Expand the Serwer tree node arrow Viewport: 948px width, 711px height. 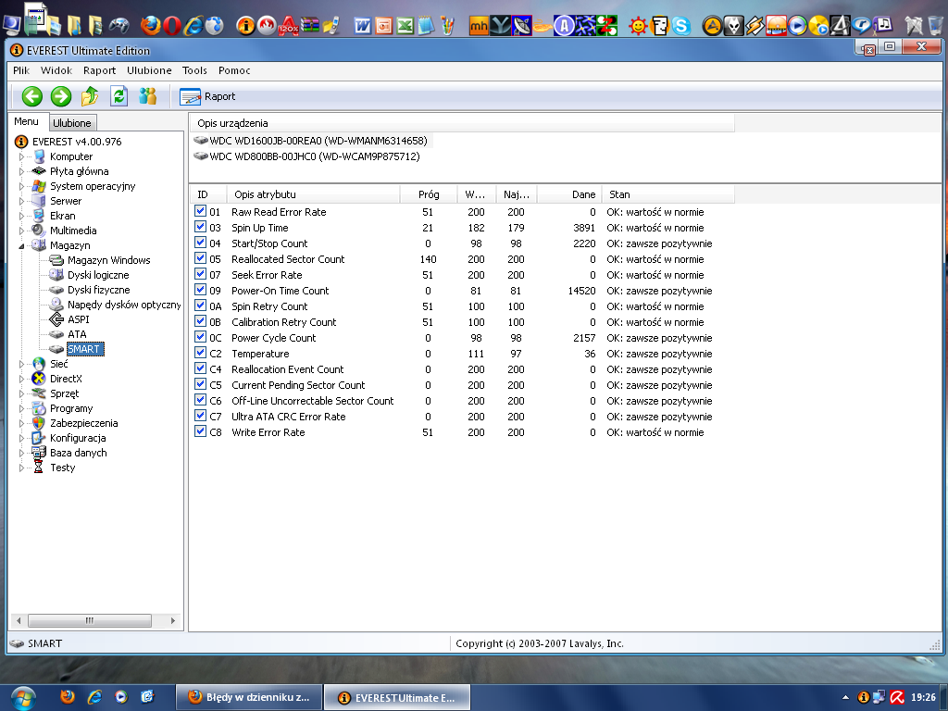22,201
